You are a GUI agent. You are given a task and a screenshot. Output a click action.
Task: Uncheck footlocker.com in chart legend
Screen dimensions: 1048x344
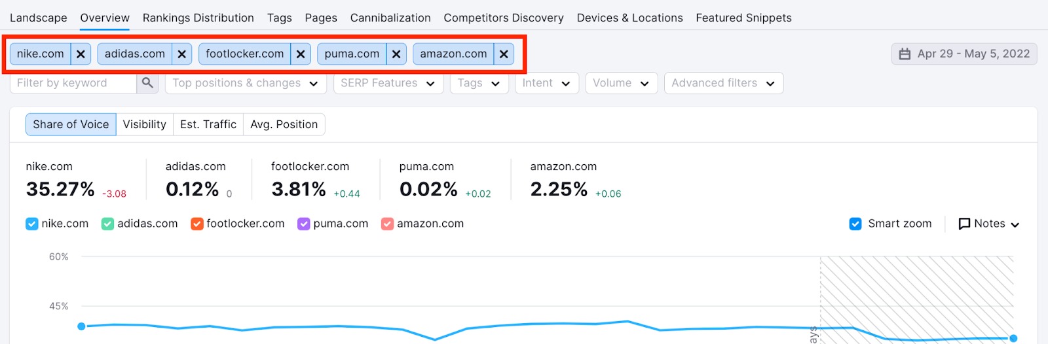[x=197, y=224]
